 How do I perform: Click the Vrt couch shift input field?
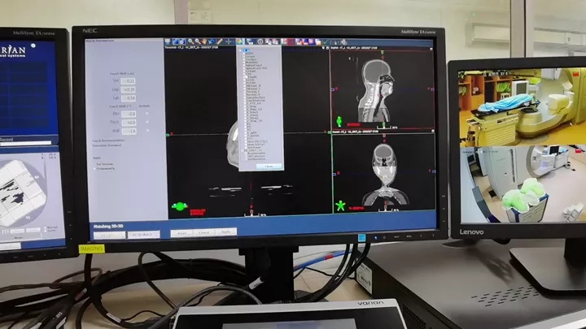129,81
